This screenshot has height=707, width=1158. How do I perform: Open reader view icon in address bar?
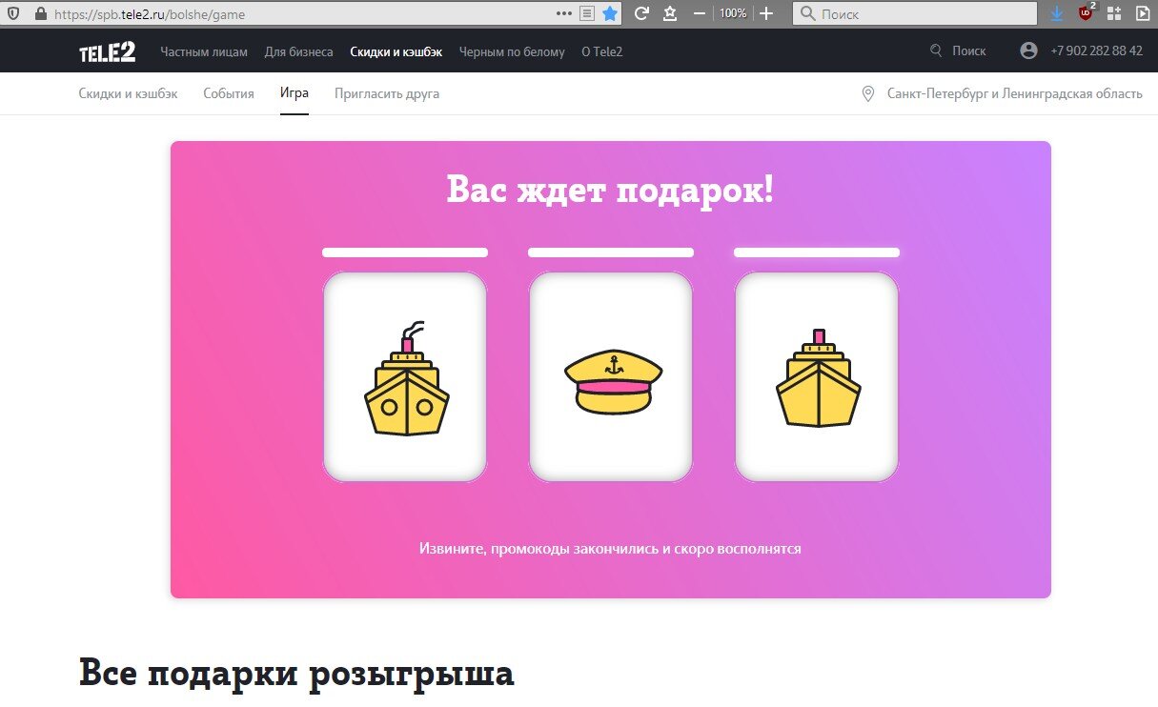tap(587, 13)
